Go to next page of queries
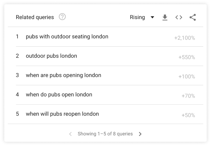 point(140,134)
